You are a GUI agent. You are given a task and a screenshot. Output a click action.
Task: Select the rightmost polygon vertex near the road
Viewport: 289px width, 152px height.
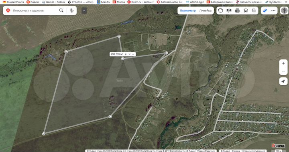point(166,53)
